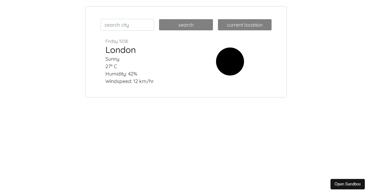372x195 pixels.
Task: Click the 42% humidity value
Action: [x=133, y=74]
